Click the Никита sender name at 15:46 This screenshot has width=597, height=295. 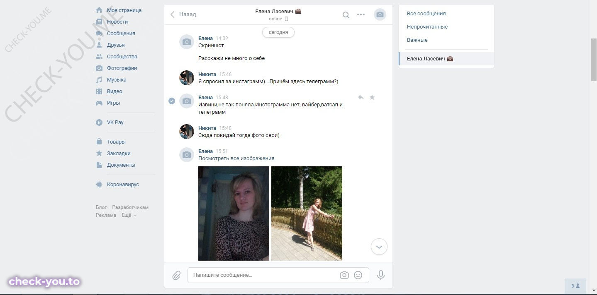tap(207, 74)
